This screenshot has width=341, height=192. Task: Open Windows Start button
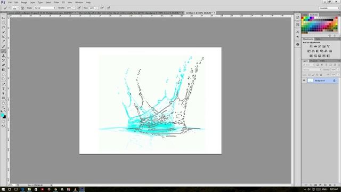pos(3,189)
